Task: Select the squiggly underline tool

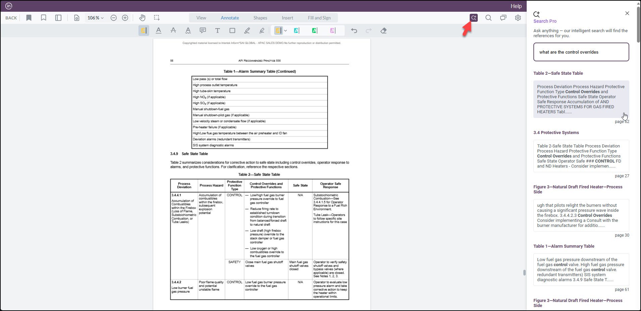Action: [x=188, y=30]
